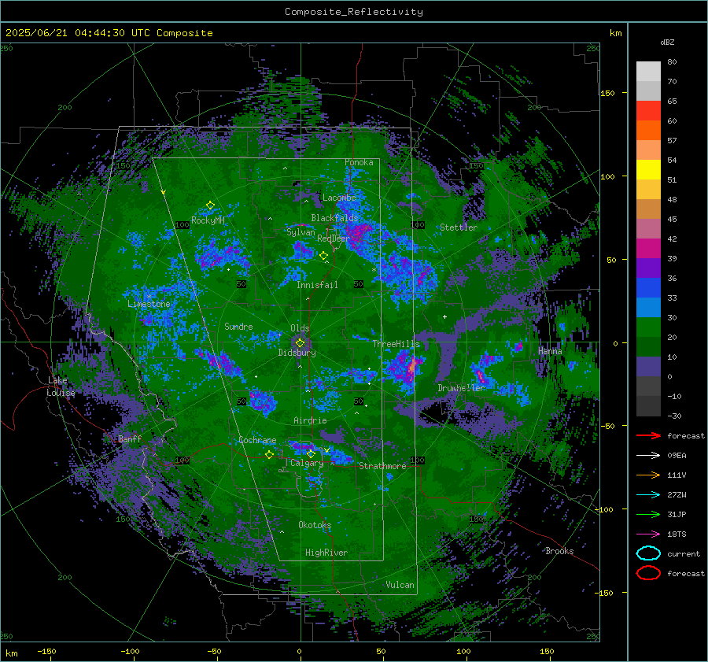This screenshot has width=708, height=662.
Task: Click the Blackfalds town label
Action: (334, 218)
